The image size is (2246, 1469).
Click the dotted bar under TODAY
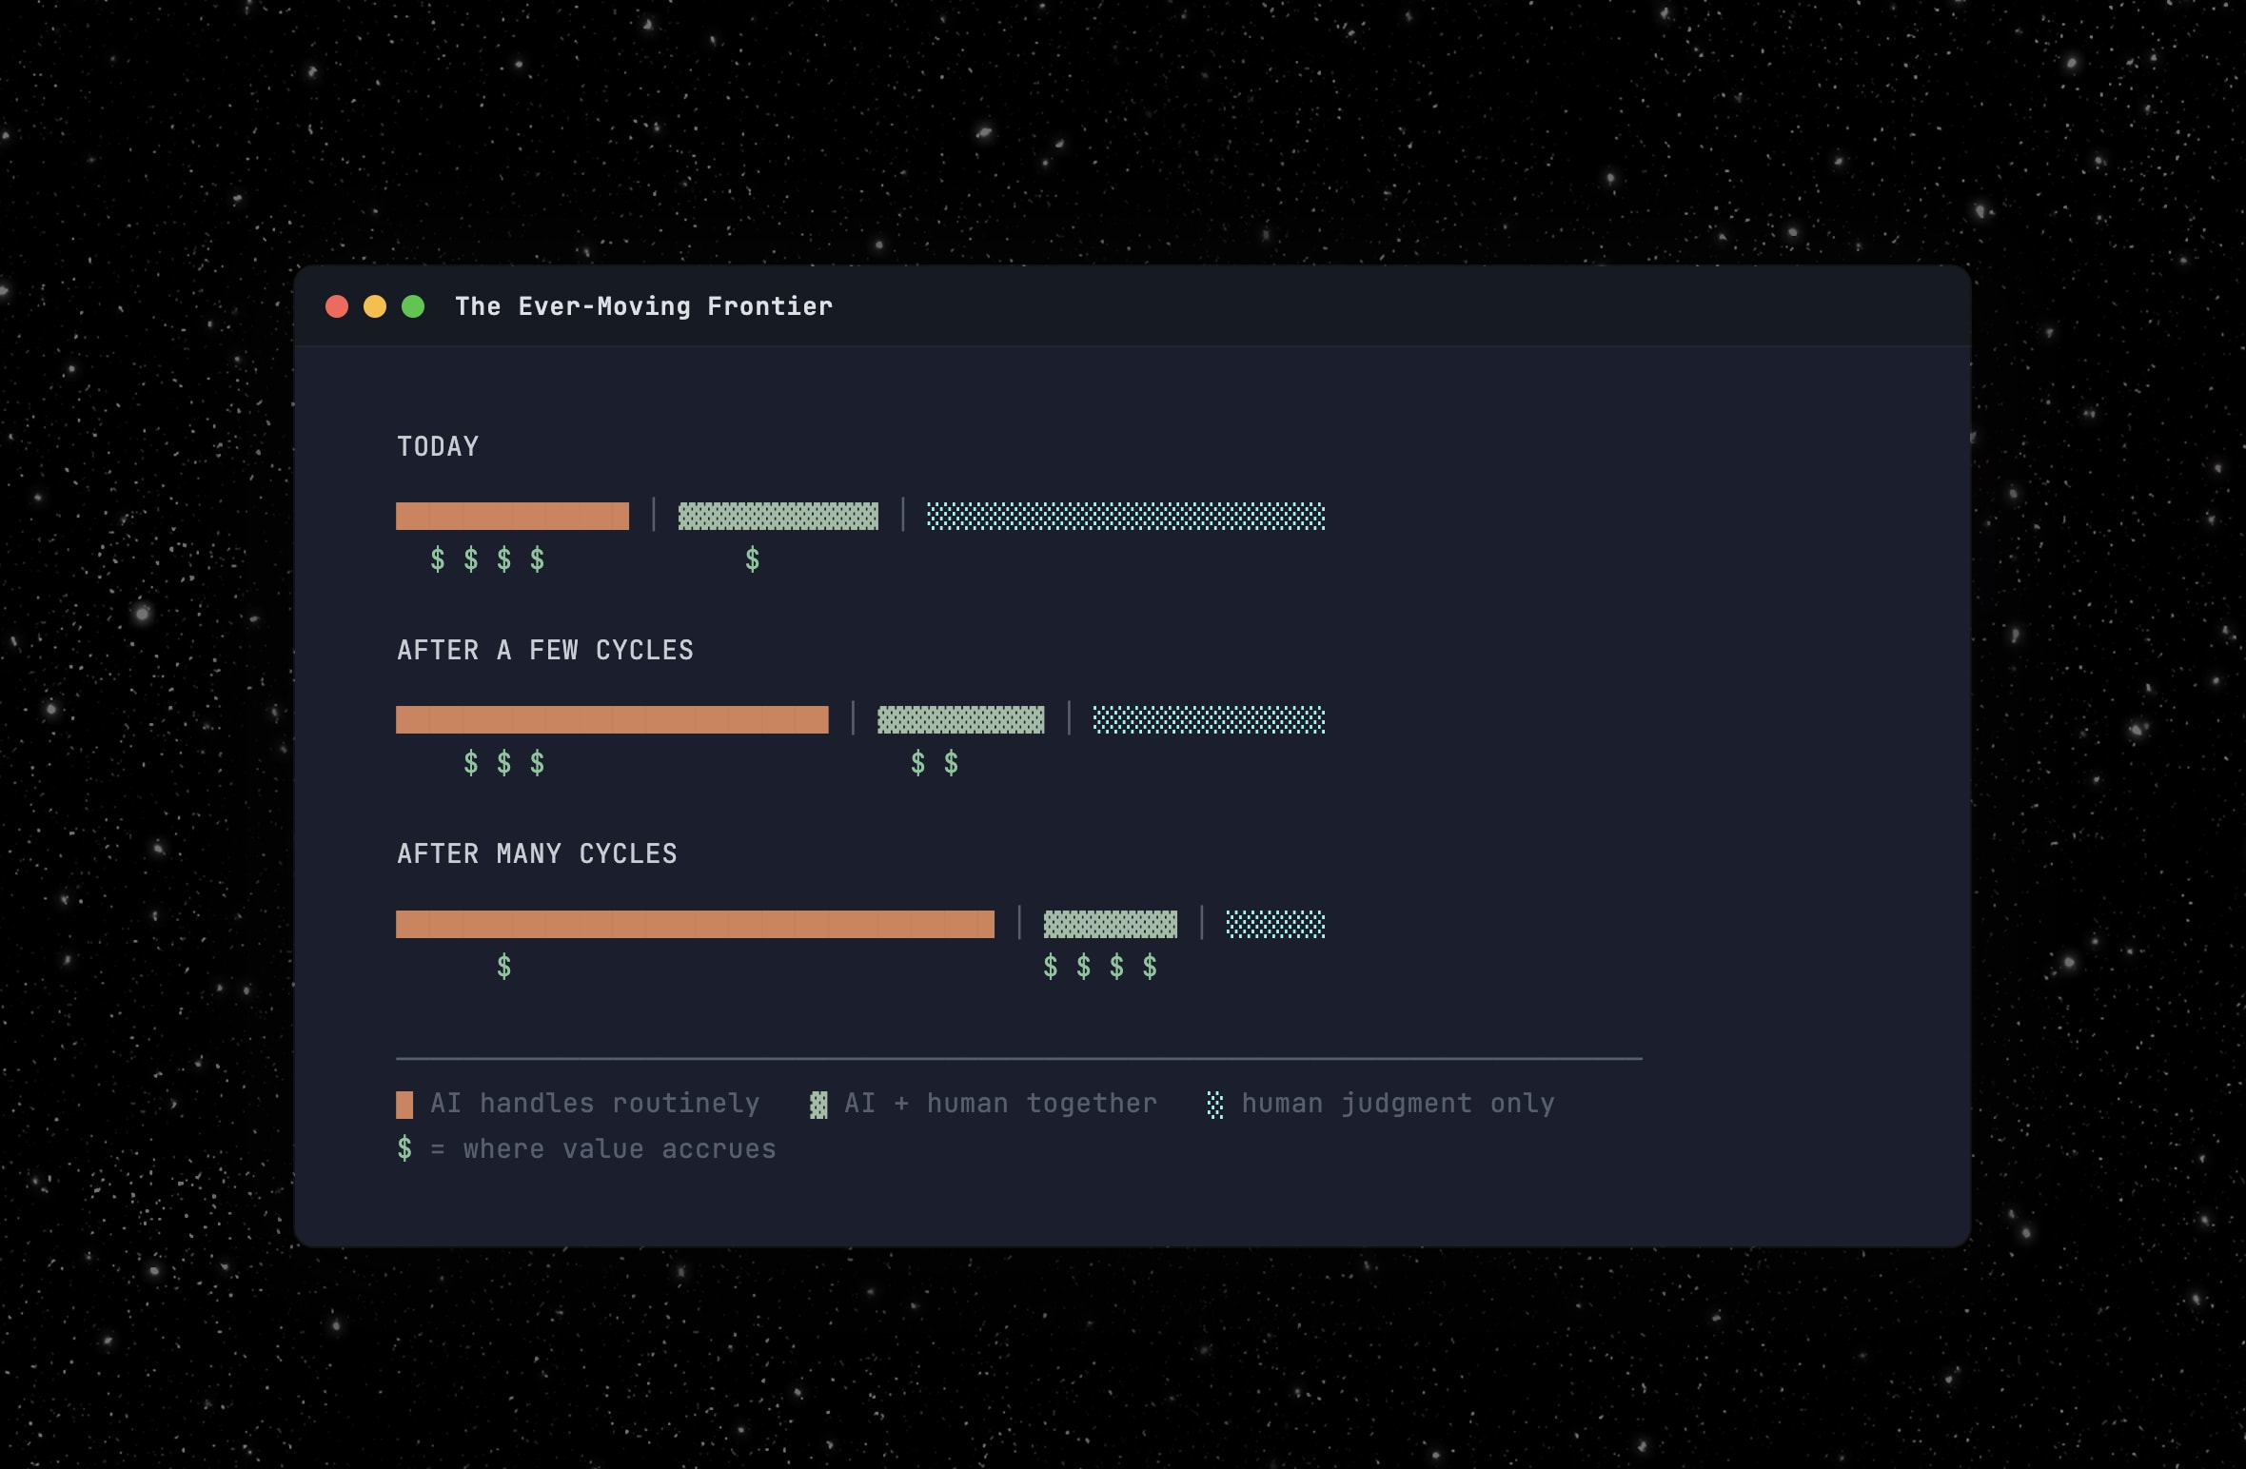click(1126, 516)
